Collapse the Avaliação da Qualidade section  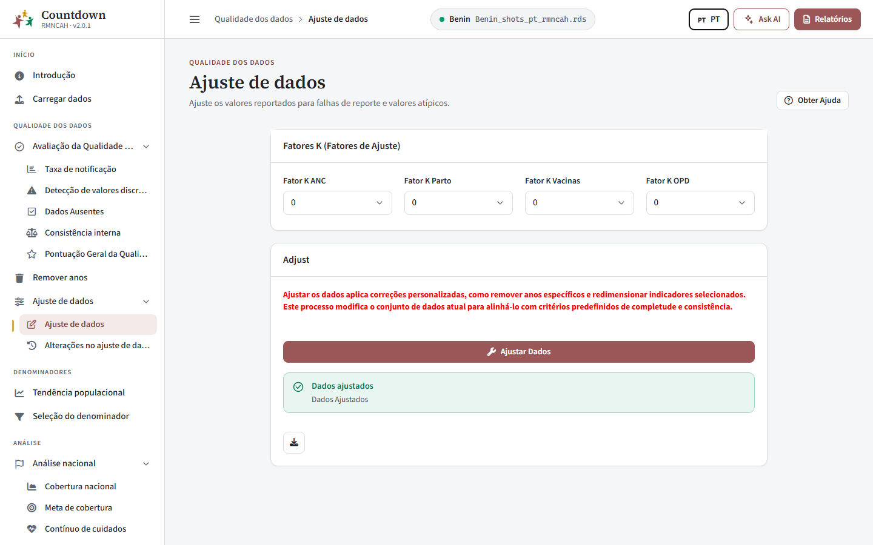(146, 147)
